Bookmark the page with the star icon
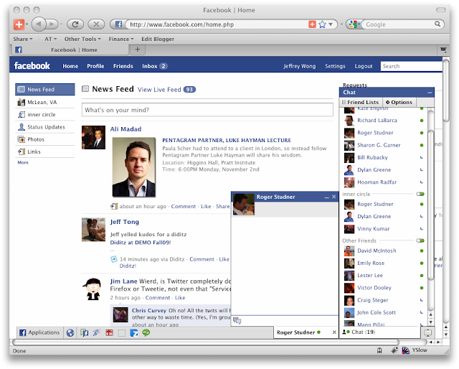 click(x=322, y=24)
